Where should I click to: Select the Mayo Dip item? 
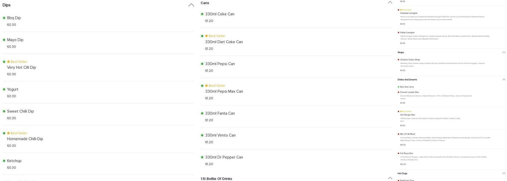click(15, 40)
